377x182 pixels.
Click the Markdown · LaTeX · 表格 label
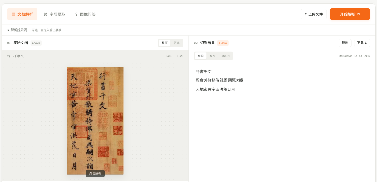(x=354, y=56)
